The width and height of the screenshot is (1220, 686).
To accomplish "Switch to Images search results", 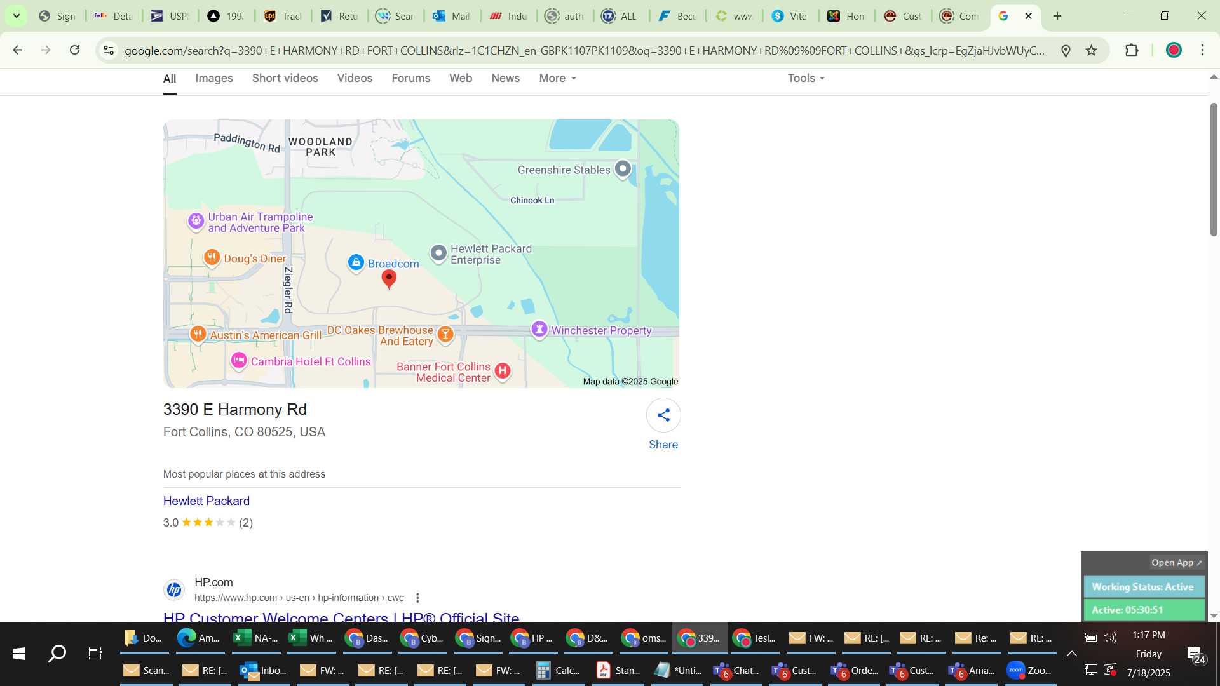I will [214, 78].
